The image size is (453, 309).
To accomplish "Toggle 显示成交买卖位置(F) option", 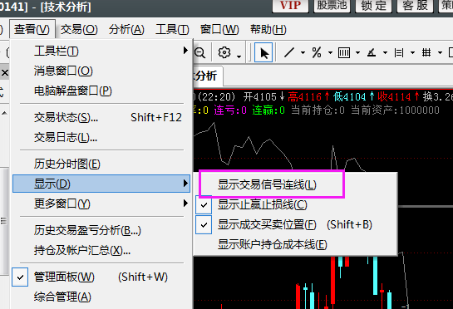I will [296, 224].
